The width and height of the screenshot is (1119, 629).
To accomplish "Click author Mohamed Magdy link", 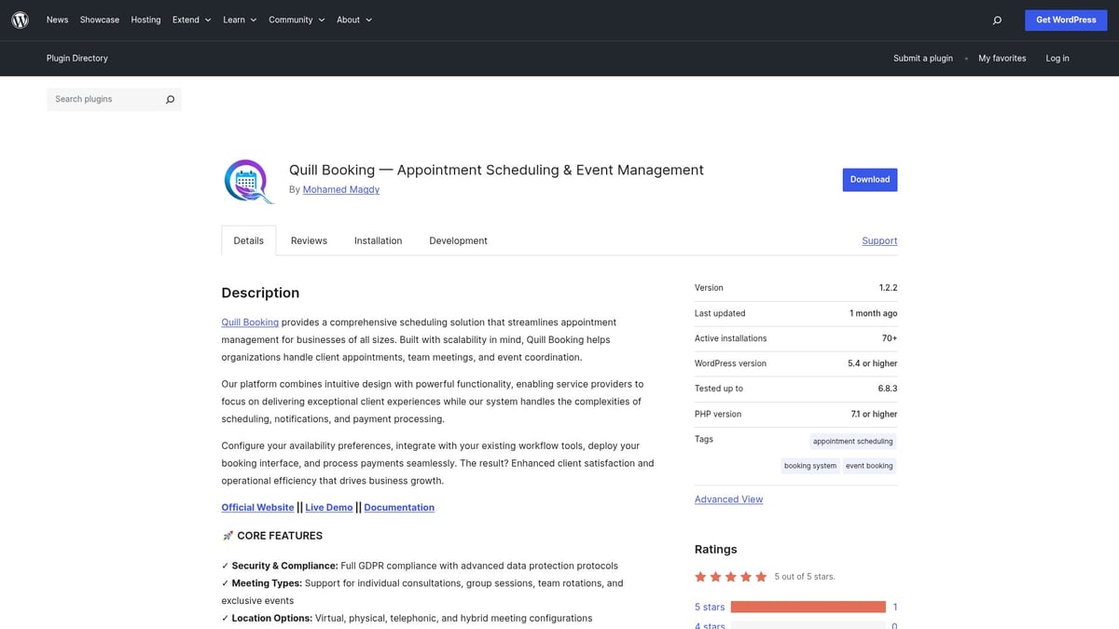I will point(341,189).
